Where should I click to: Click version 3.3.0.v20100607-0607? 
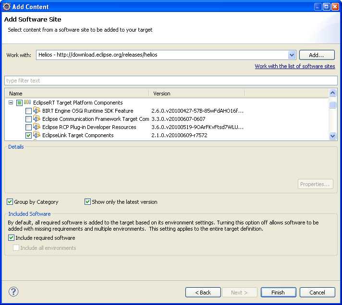coord(178,119)
